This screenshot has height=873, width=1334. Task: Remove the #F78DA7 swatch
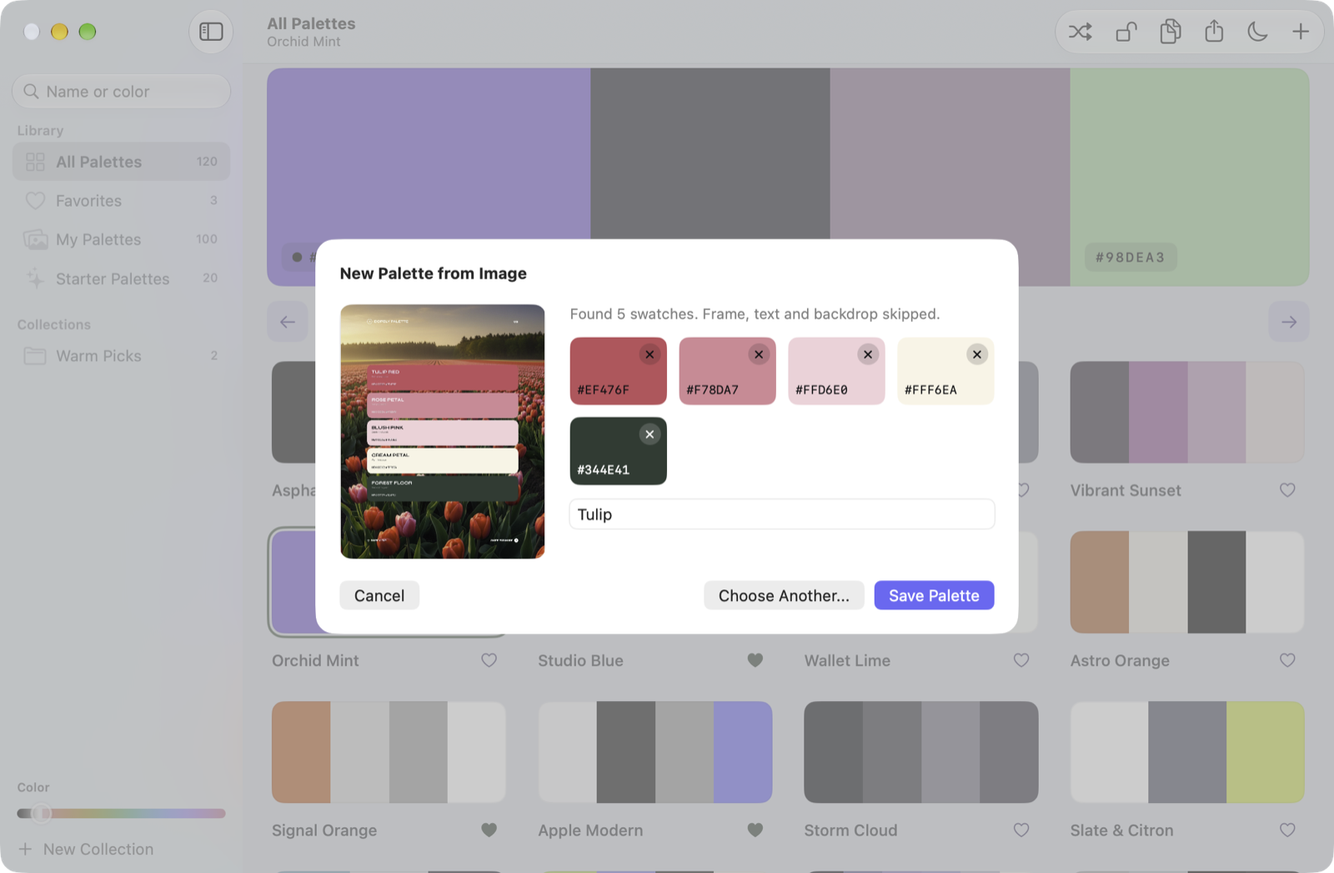tap(759, 354)
